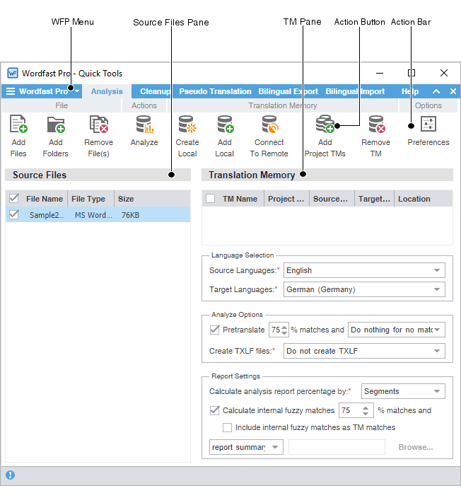
Task: Switch to the Pseudo Translation tab
Action: [215, 91]
